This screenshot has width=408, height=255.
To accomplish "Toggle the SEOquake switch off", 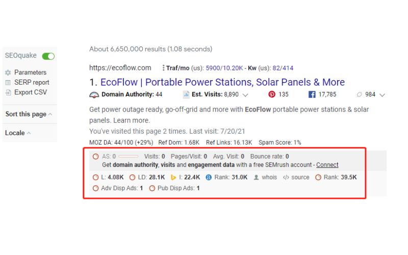I will (48, 56).
